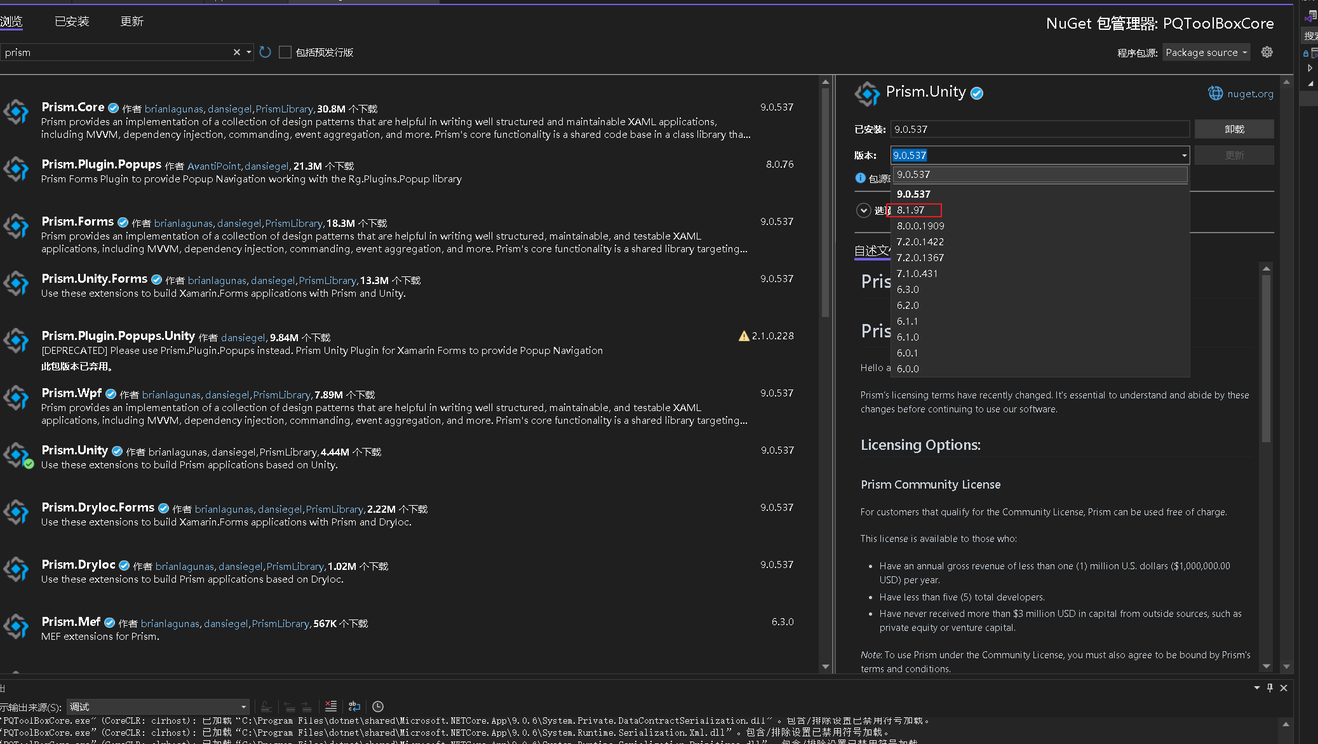Click 6.3.0 version on Prism.Mef row
Viewport: 1318px width, 744px height.
[783, 622]
